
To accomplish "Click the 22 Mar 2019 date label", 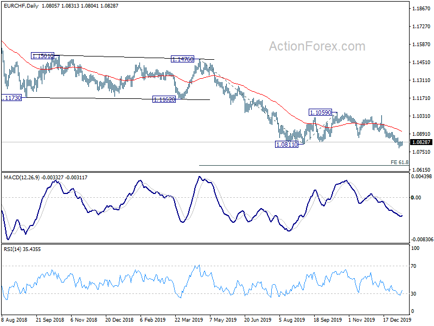I will point(189,319).
